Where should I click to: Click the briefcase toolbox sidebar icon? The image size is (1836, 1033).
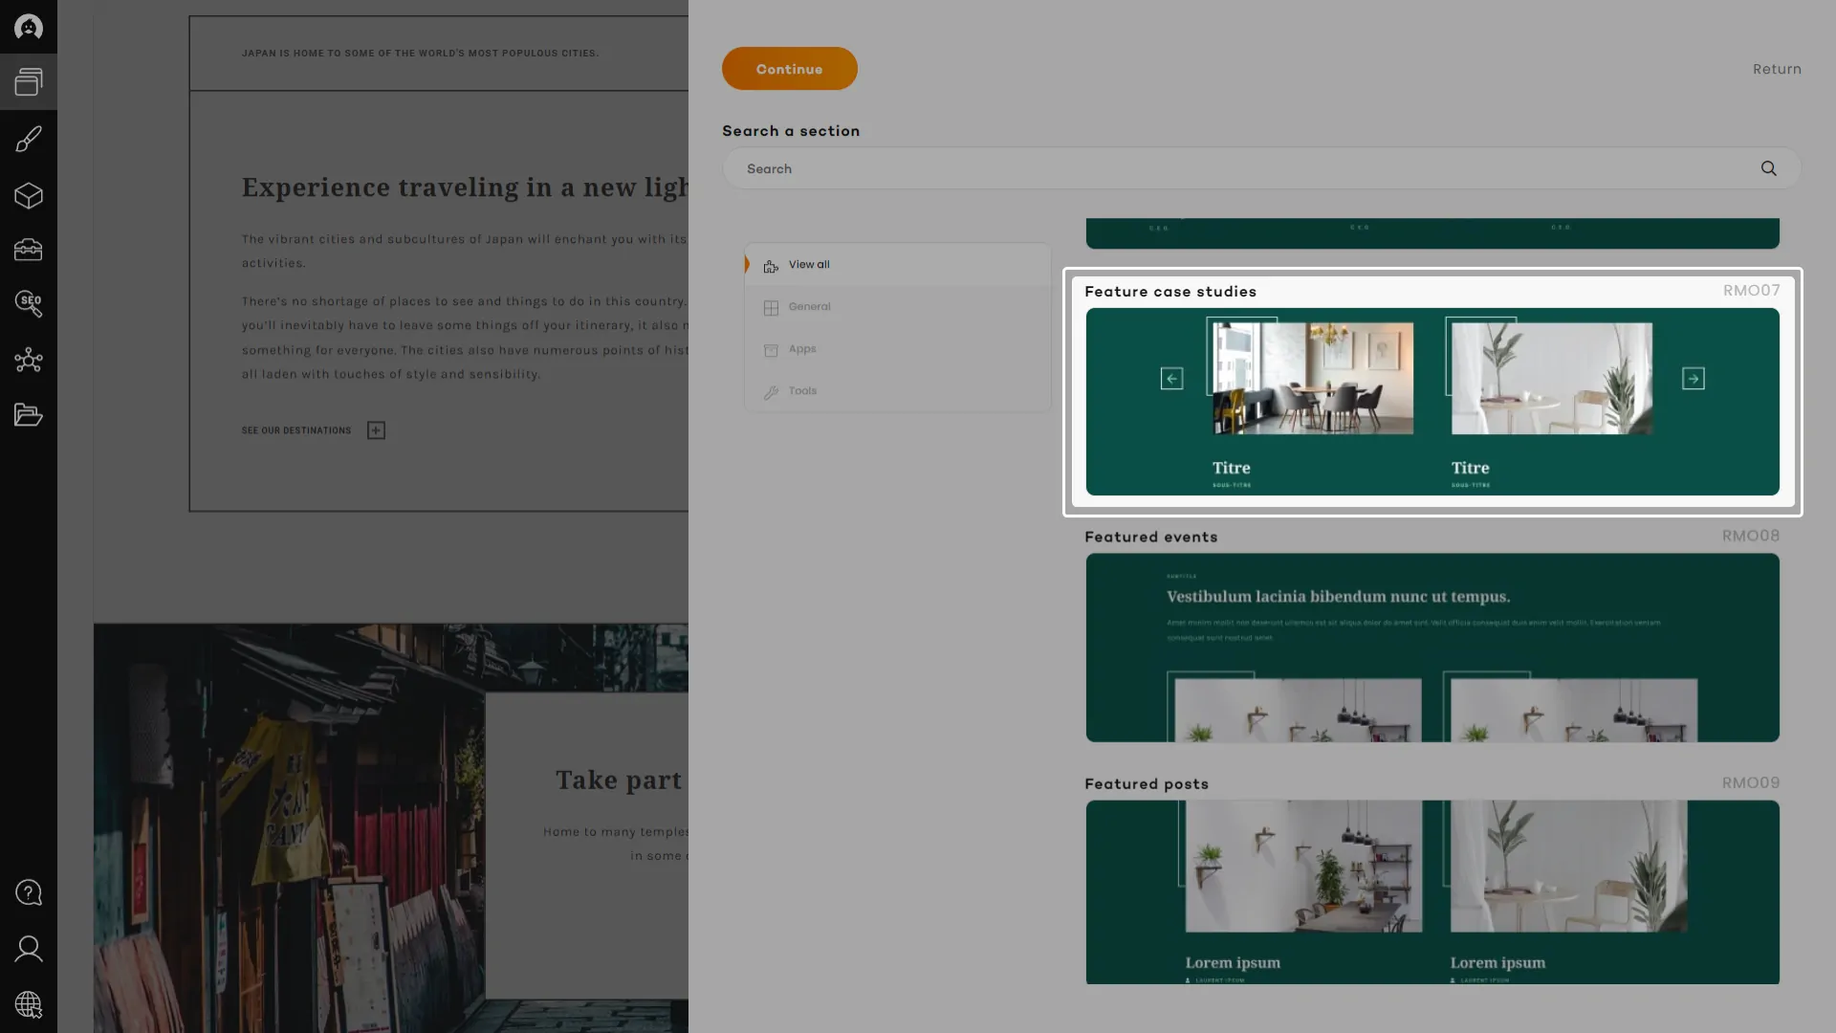pos(29,250)
